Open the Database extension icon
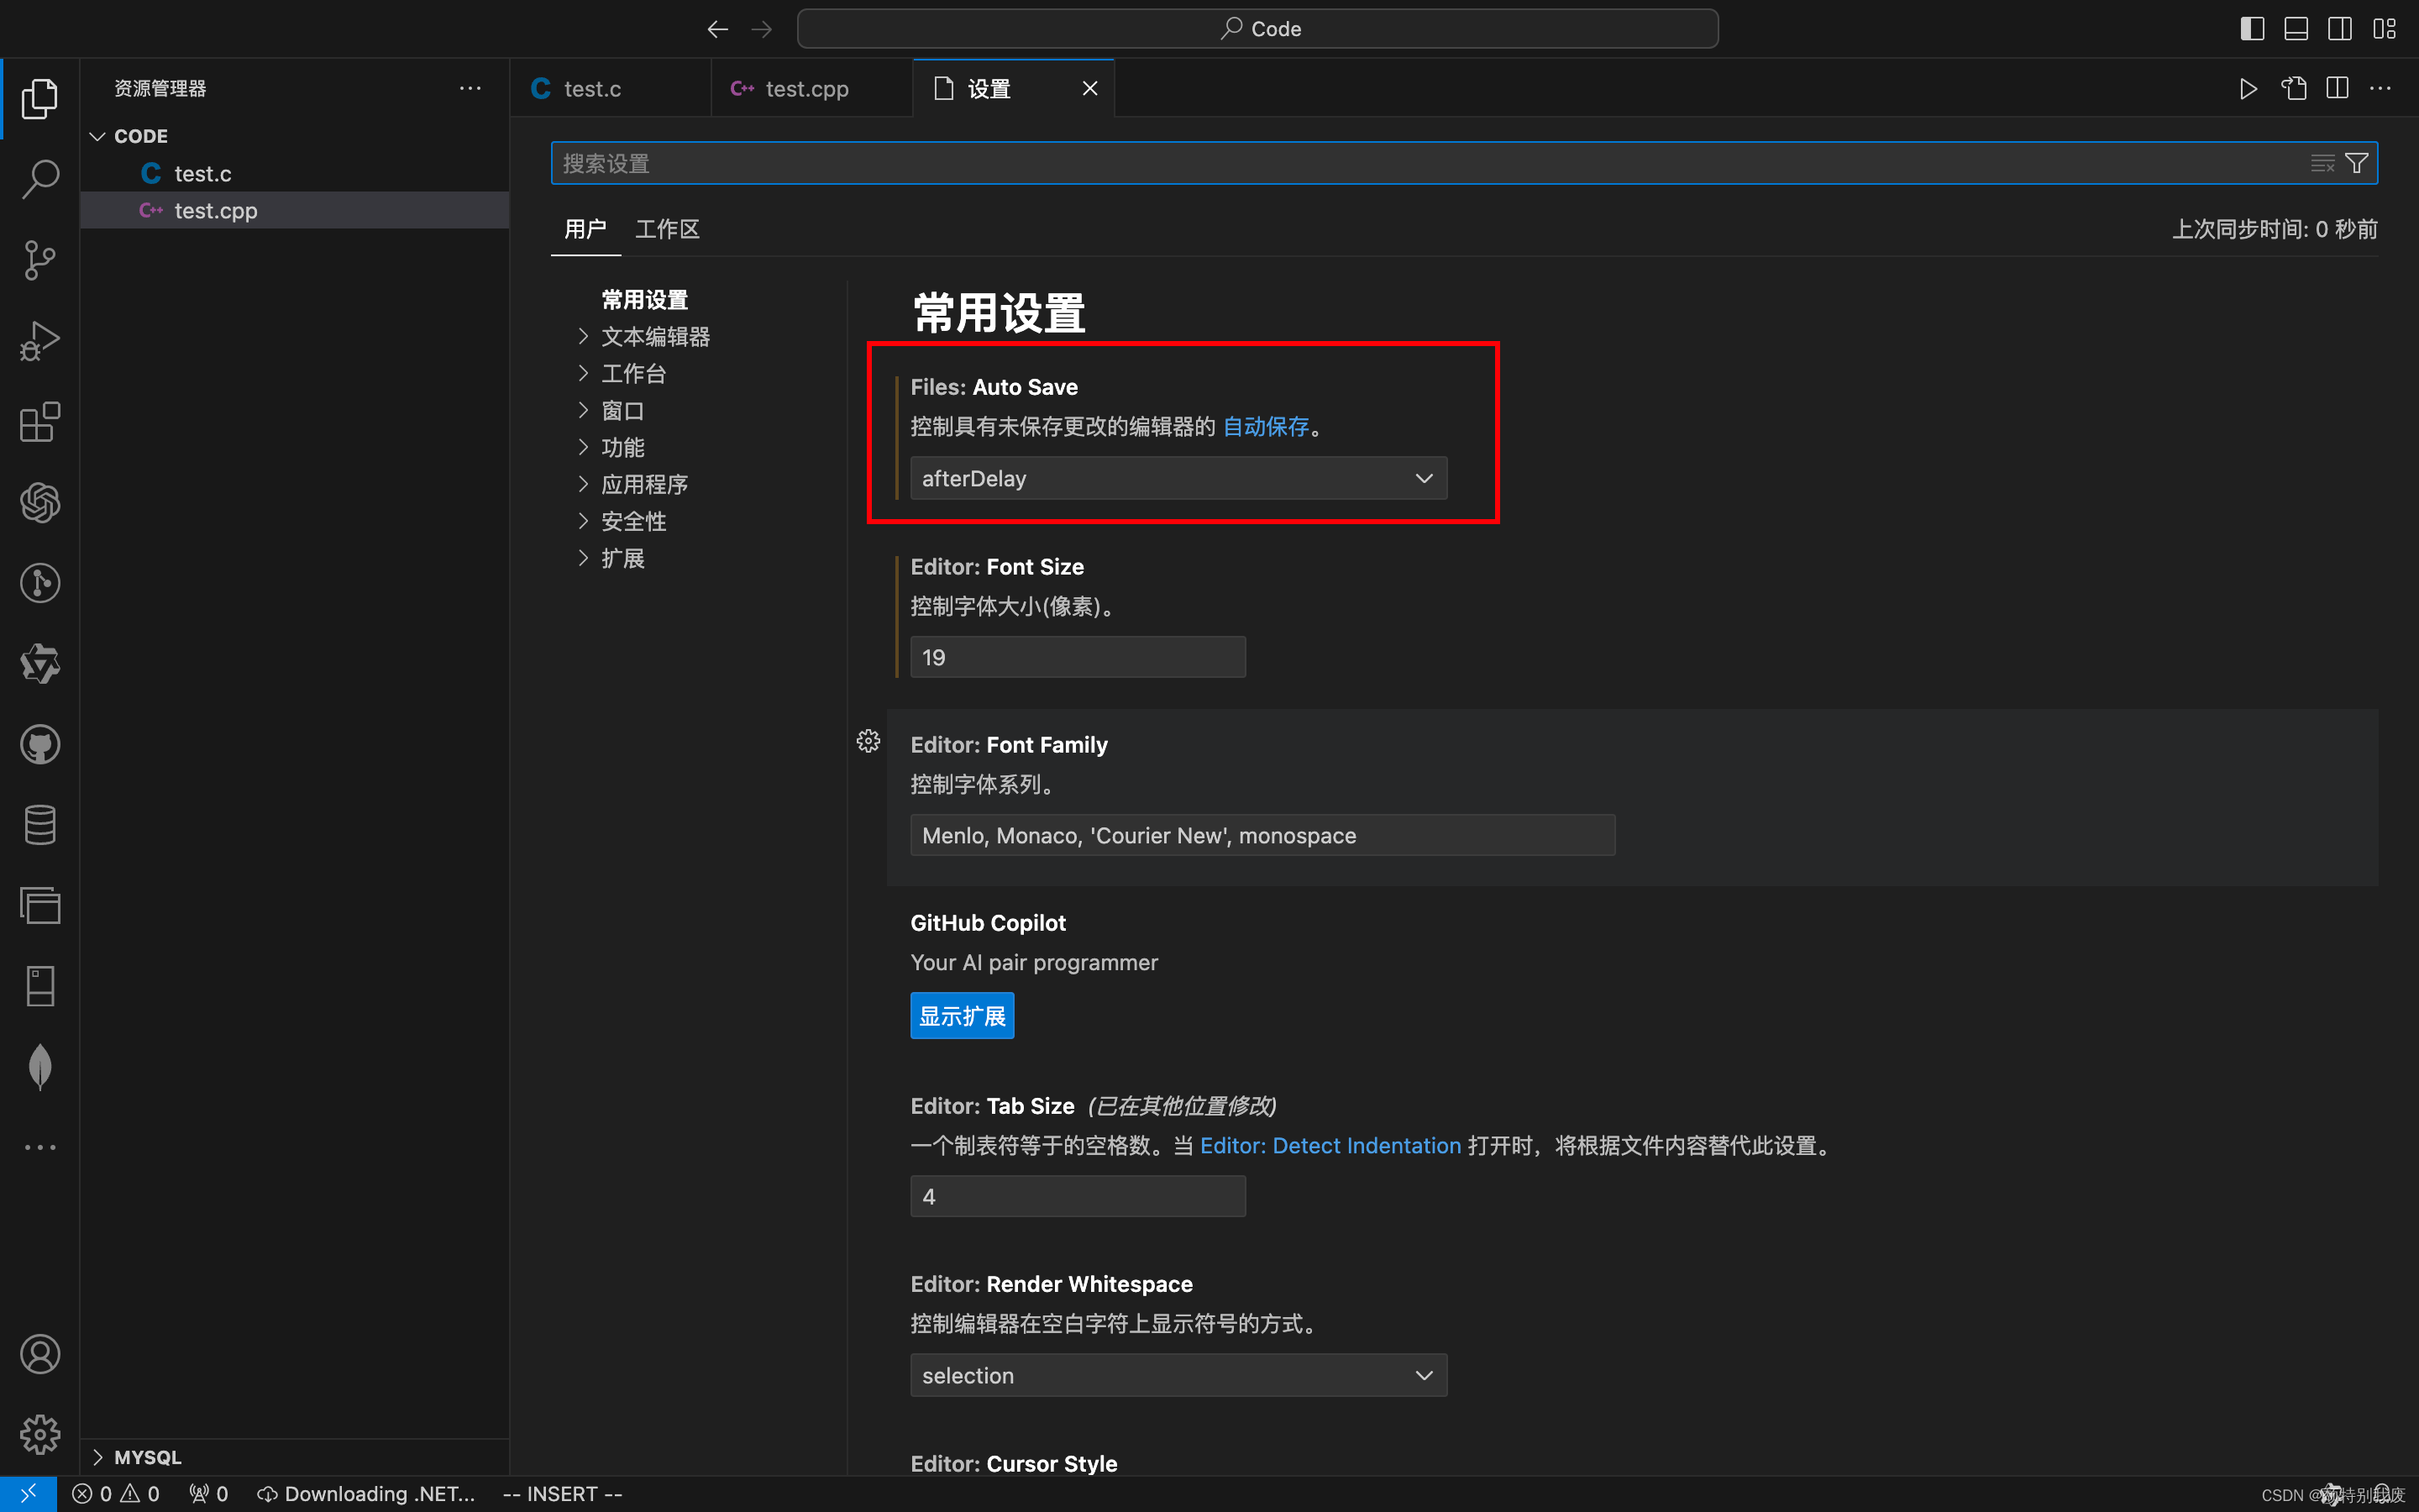Image resolution: width=2419 pixels, height=1512 pixels. [x=40, y=825]
